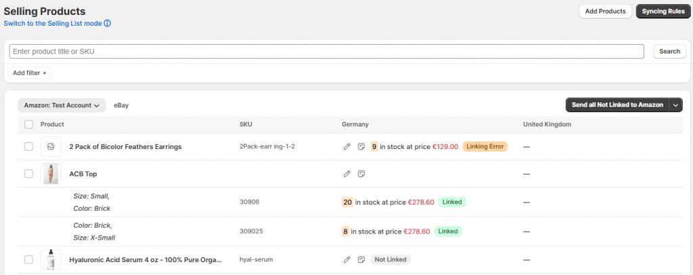
Task: Click edit pencil icon for Feathers Earrings
Action: pos(347,146)
